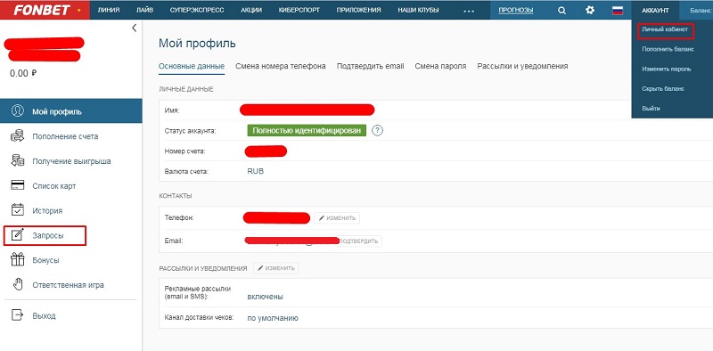Open Получение выигрыша in sidebar
713x351 pixels.
(71, 161)
